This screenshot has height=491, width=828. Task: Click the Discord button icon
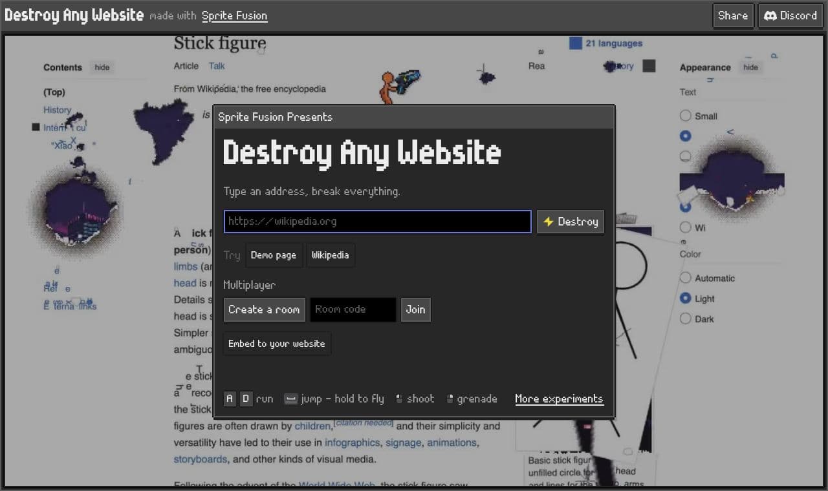[770, 16]
